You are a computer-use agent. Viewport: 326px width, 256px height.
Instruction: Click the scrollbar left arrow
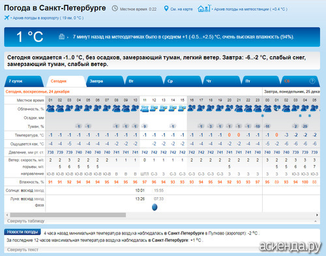pyautogui.click(x=7, y=215)
